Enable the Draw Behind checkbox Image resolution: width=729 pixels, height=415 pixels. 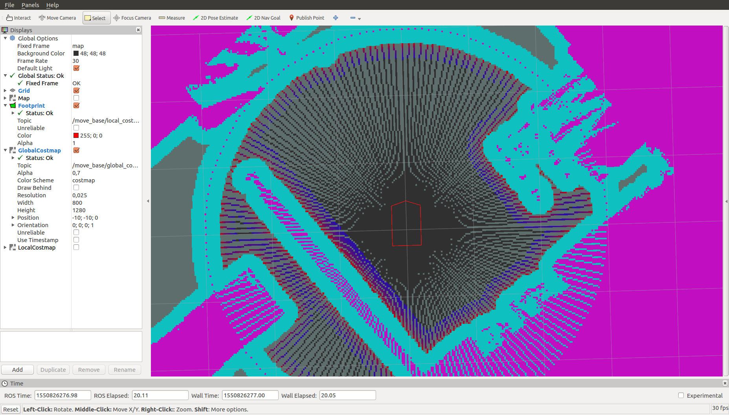pos(76,187)
